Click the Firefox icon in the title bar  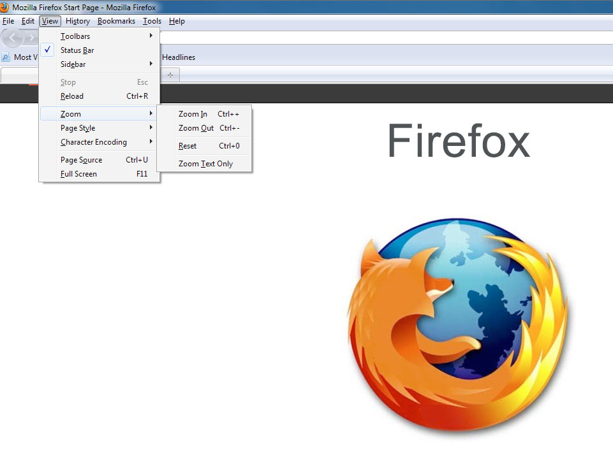(4, 7)
